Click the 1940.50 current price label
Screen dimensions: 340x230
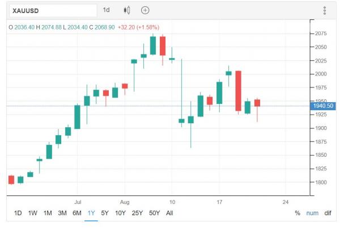click(322, 106)
